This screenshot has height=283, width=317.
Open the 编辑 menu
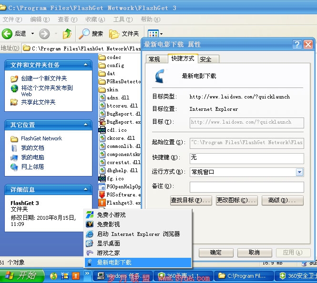point(40,20)
